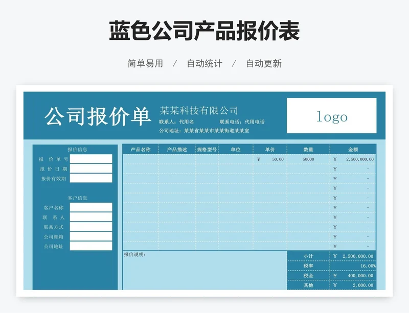Image resolution: width=409 pixels, height=313 pixels.
Task: Select the 联系方式 input field
Action: click(91, 227)
